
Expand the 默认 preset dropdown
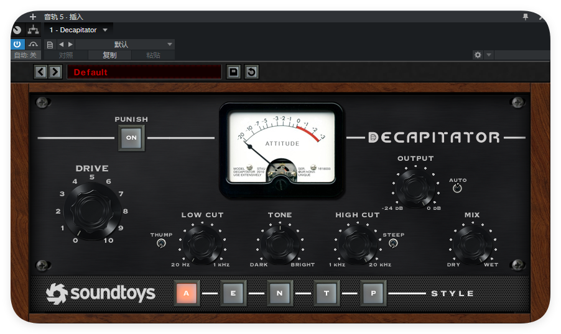(x=124, y=44)
